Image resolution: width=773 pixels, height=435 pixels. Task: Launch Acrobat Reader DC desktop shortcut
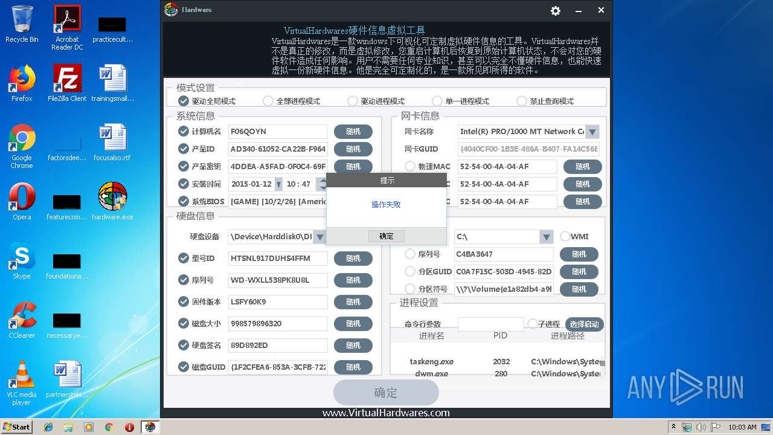(x=67, y=28)
